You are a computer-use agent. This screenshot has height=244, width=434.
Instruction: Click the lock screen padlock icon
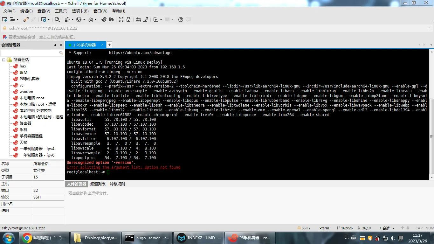(x=128, y=19)
